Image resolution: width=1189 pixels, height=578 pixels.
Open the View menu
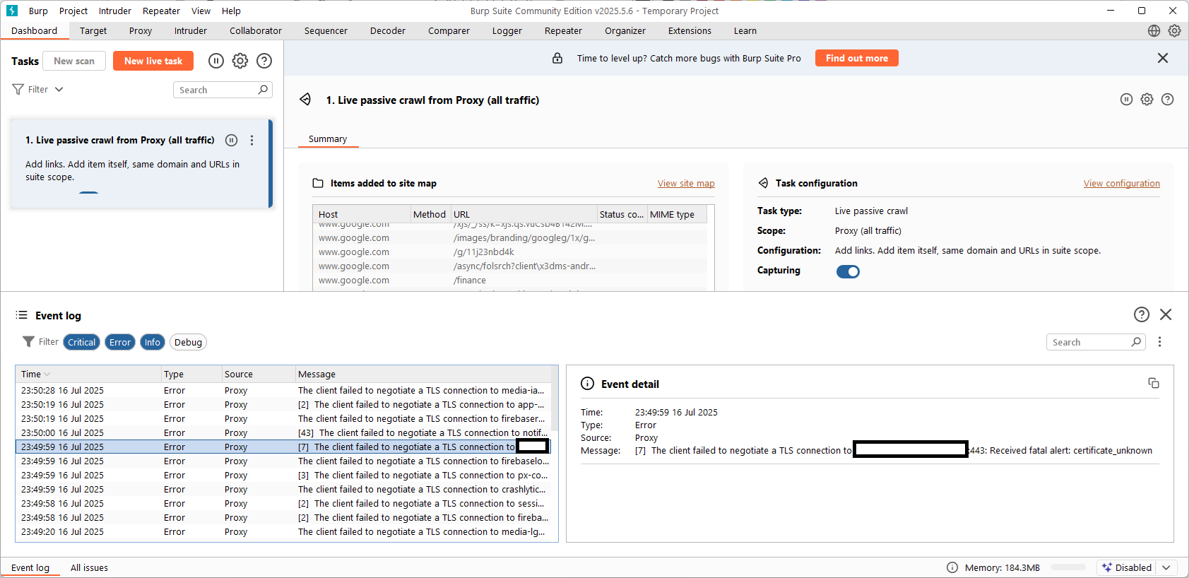click(201, 11)
